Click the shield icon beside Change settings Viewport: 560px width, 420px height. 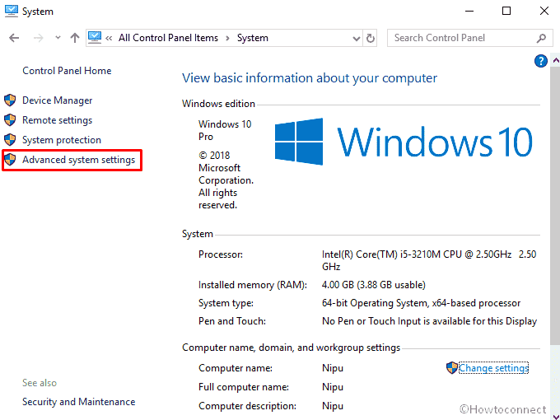pyautogui.click(x=452, y=368)
